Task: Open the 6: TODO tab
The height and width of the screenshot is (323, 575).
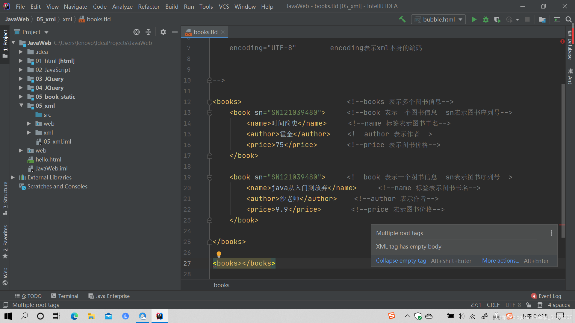Action: click(x=28, y=296)
